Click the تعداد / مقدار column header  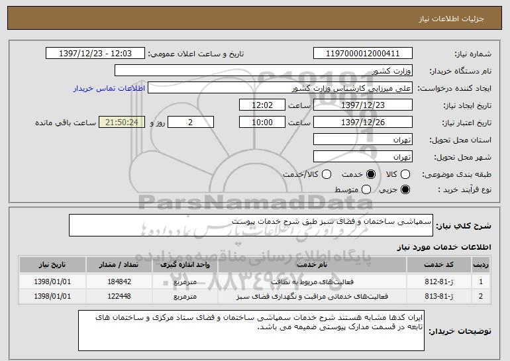(x=119, y=265)
